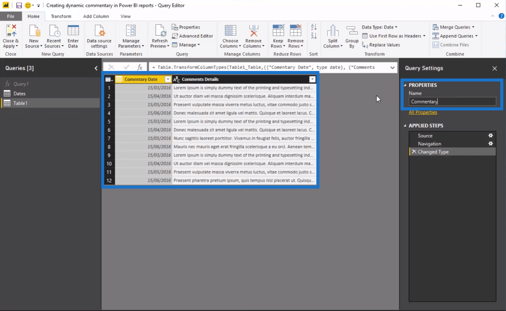Click Manage Parameters icon
This screenshot has height=311, width=506.
click(131, 31)
